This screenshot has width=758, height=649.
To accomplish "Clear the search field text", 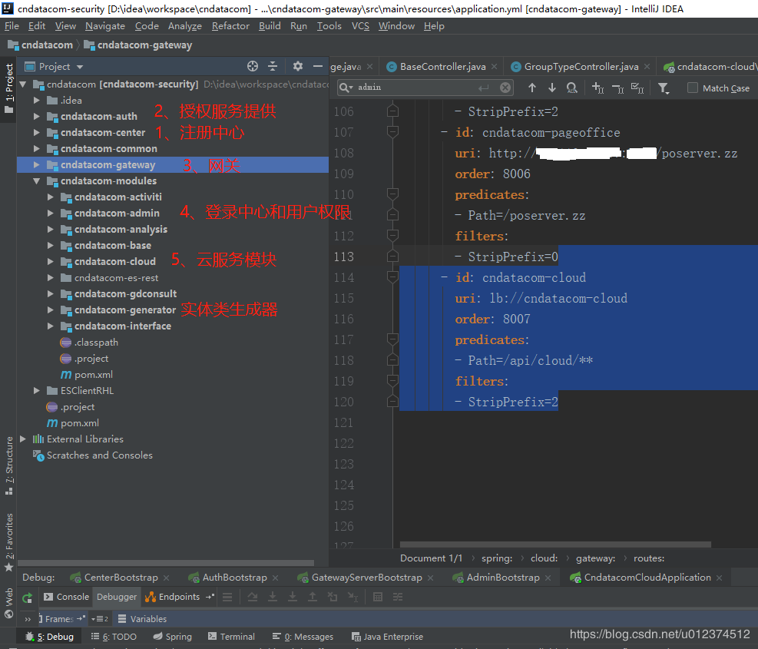I will [505, 87].
